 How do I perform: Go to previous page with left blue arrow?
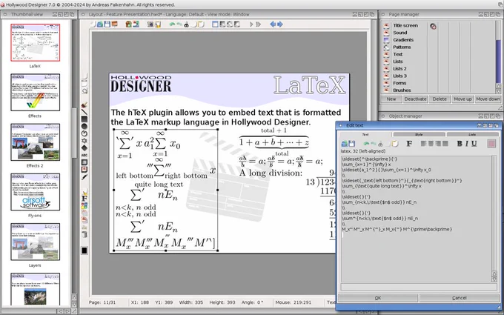273,24
